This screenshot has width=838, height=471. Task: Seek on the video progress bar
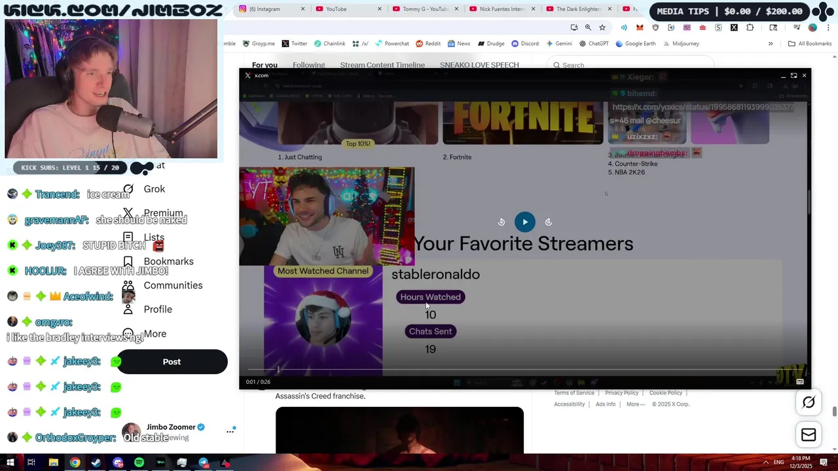click(524, 370)
